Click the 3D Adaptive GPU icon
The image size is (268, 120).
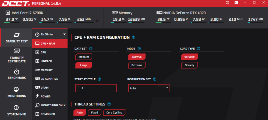click(37, 79)
